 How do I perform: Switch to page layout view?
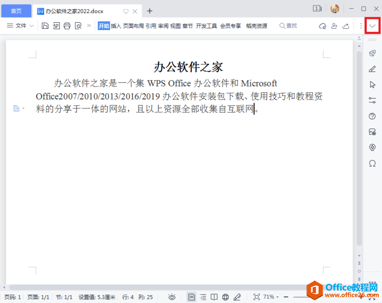(192, 297)
